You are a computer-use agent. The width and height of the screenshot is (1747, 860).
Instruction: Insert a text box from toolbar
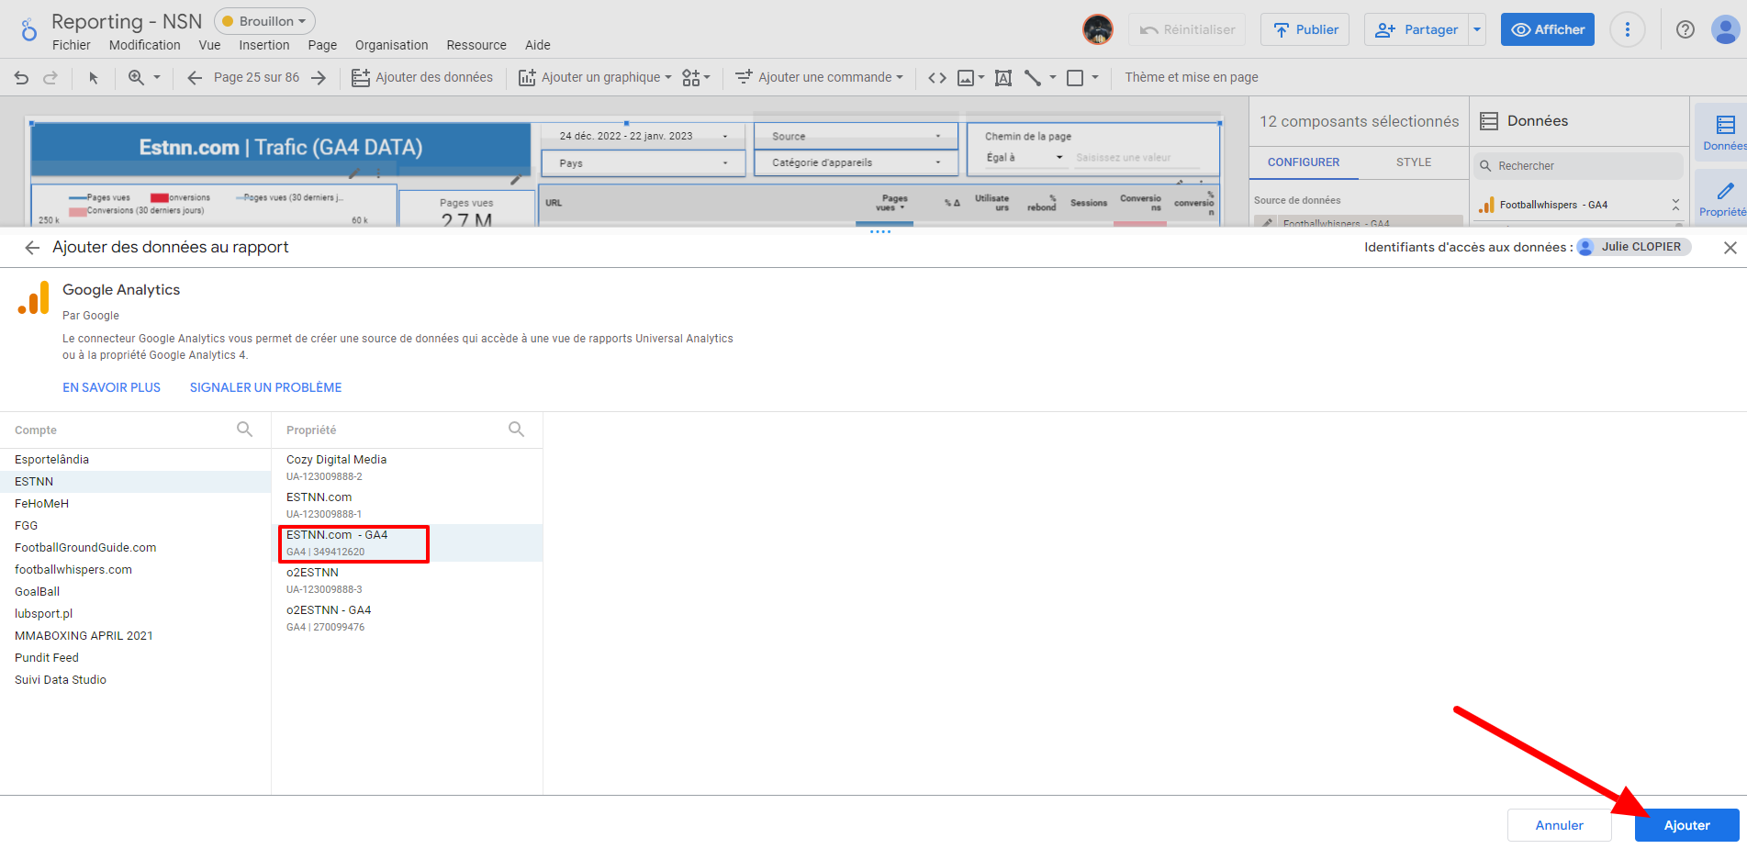[1003, 78]
